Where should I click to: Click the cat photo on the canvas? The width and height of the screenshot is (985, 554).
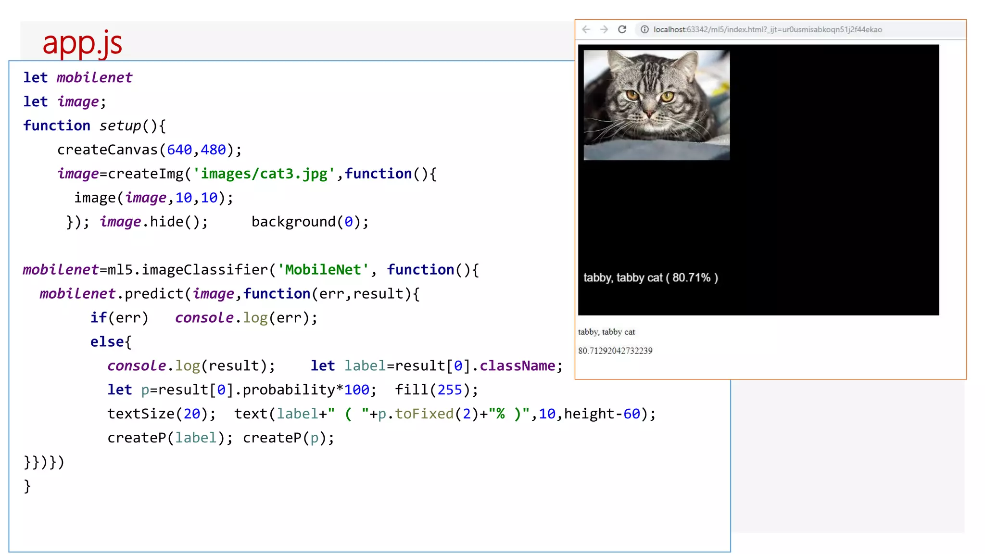(x=657, y=105)
